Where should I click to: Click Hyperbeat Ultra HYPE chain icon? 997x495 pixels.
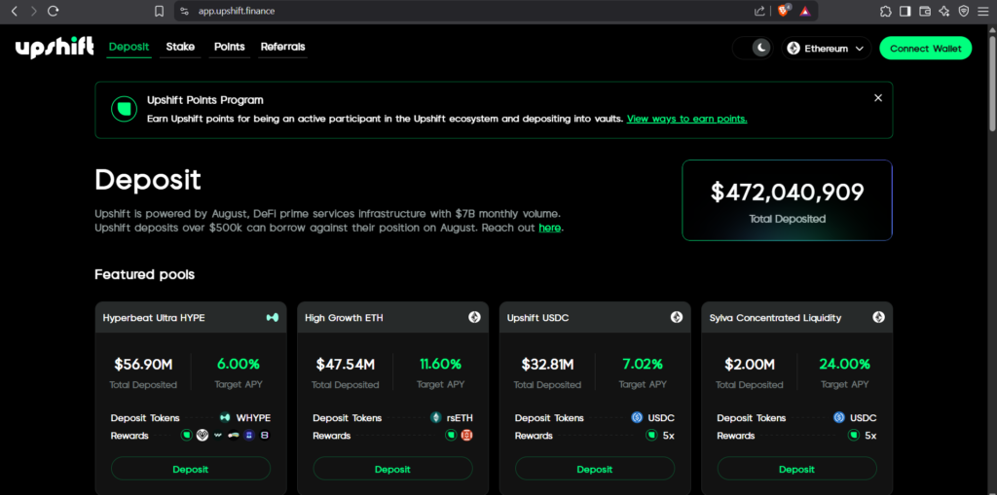pyautogui.click(x=273, y=317)
